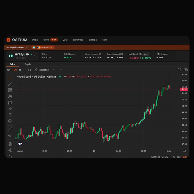Take a chart snapshot with camera icon
This screenshot has width=194, height=194.
[186, 70]
